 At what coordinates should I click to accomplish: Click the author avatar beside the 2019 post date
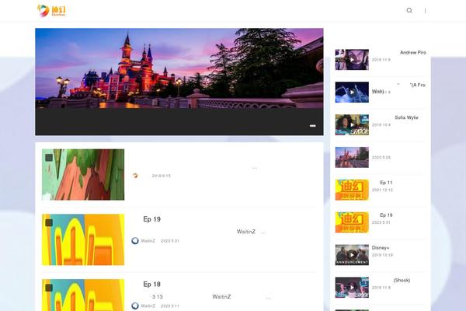tap(135, 176)
